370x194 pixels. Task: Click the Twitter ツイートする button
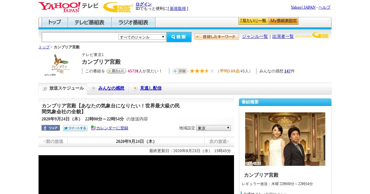75,128
